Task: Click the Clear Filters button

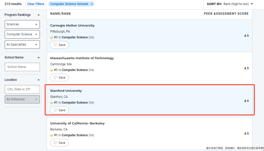Action: tap(36, 4)
